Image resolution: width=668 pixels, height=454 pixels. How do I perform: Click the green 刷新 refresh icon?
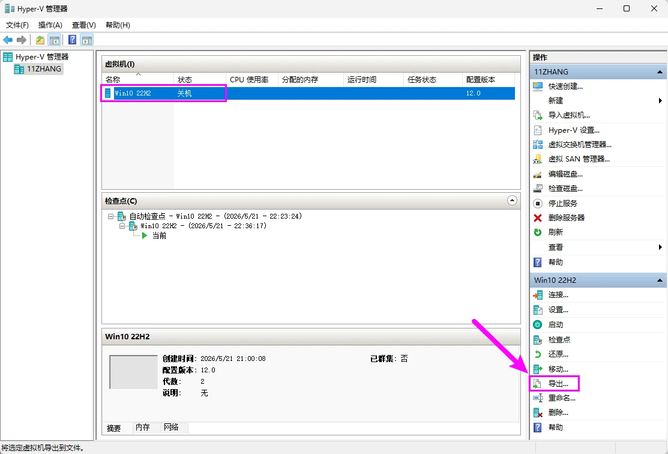pos(538,232)
